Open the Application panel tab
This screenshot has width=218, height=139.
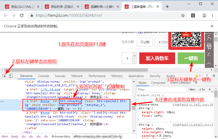click(136, 76)
